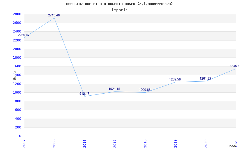The image size is (239, 149).
Task: Click the 0 y-axis value
Action: tap(20, 136)
